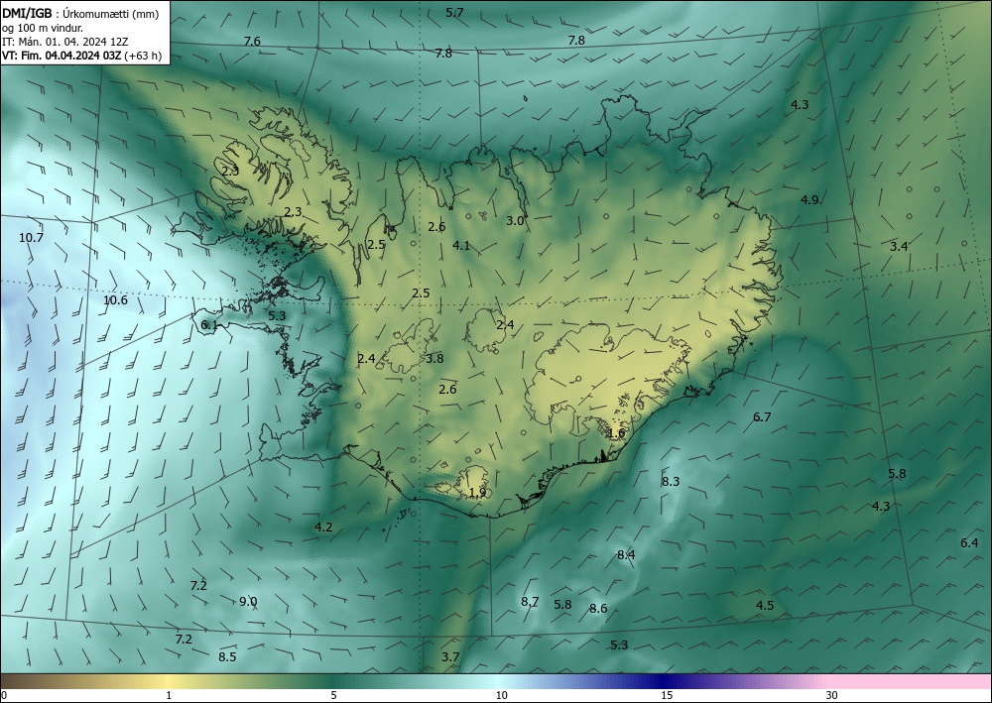Screen dimensions: 992x703
Task: Click the 'VT: Fim. 04.04.2024 03Z (+63 h)' line
Action: coord(81,56)
